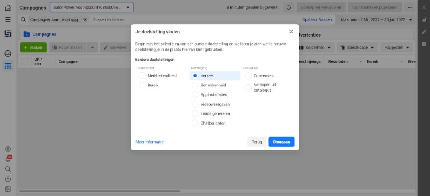
Task: Open the three-dots more options button
Action: coord(410,8)
